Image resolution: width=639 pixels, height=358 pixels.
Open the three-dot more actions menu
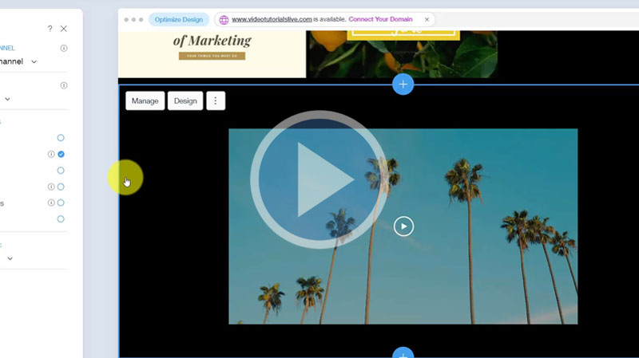(215, 101)
